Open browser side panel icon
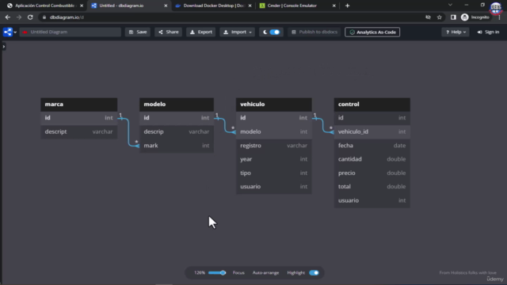Viewport: 507px width, 285px height. click(x=453, y=17)
